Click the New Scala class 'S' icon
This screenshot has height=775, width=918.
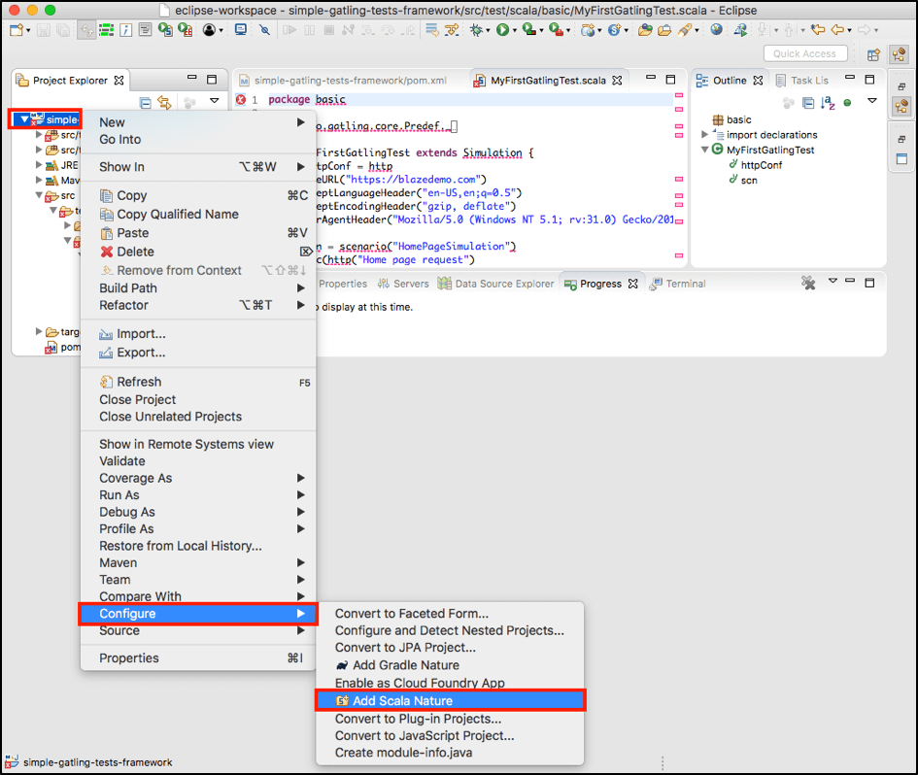tap(614, 30)
